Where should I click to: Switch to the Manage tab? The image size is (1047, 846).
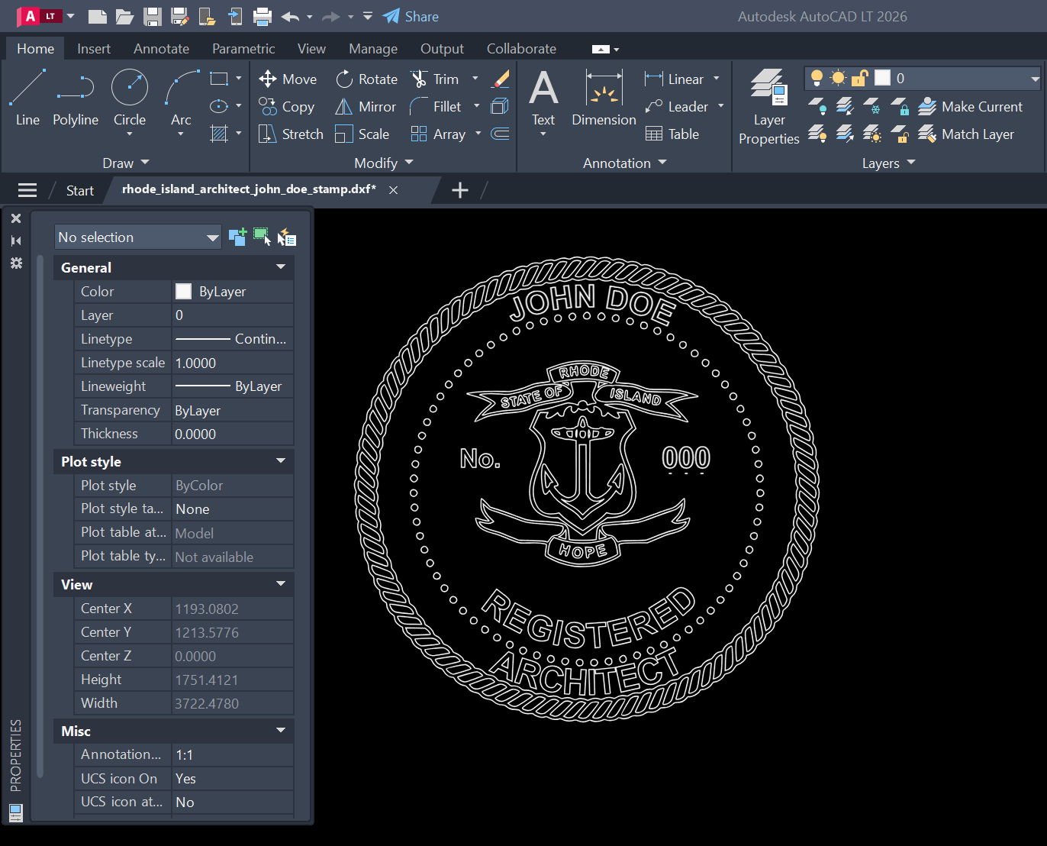[x=373, y=48]
